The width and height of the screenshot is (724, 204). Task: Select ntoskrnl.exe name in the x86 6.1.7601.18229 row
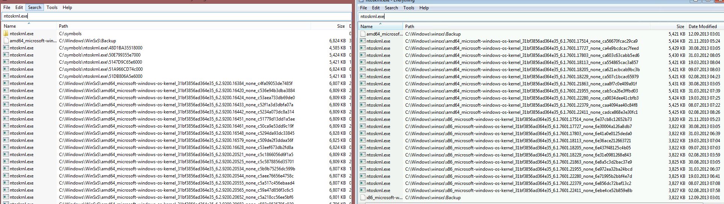[x=379, y=155]
